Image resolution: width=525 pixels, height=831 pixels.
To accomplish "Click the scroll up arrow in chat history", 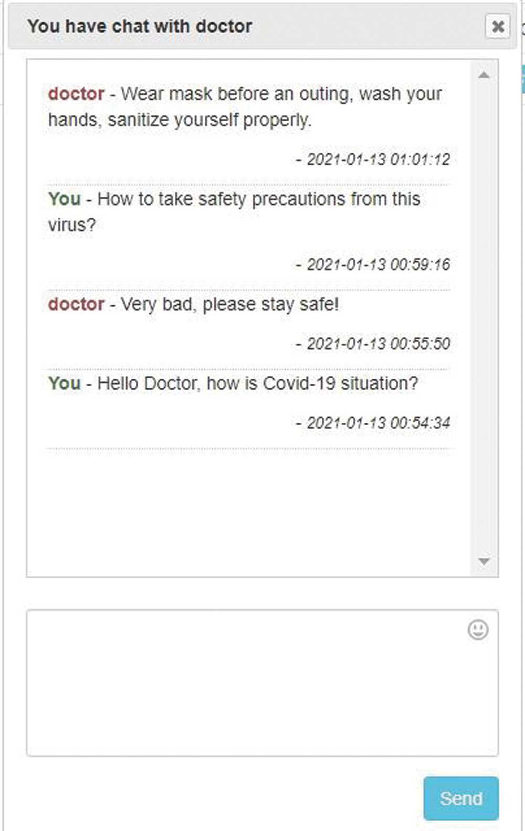I will (x=484, y=76).
